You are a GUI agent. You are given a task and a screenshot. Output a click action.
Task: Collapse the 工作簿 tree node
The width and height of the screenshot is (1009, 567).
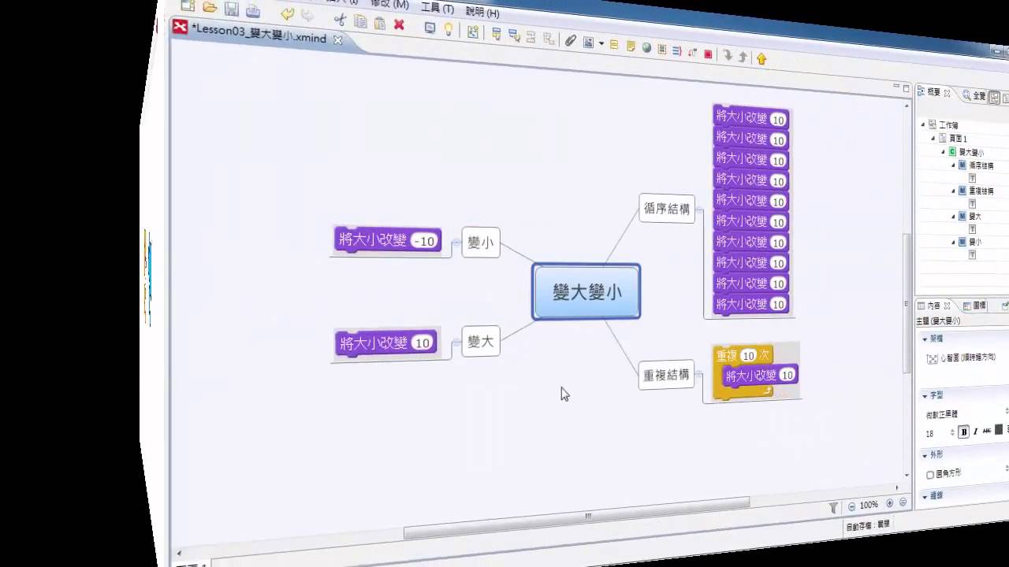pyautogui.click(x=923, y=124)
